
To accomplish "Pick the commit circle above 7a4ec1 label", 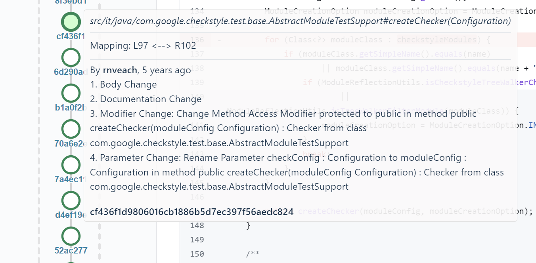I will click(x=71, y=165).
